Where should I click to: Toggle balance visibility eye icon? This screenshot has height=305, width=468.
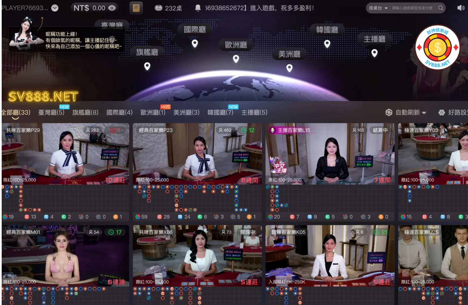[112, 8]
